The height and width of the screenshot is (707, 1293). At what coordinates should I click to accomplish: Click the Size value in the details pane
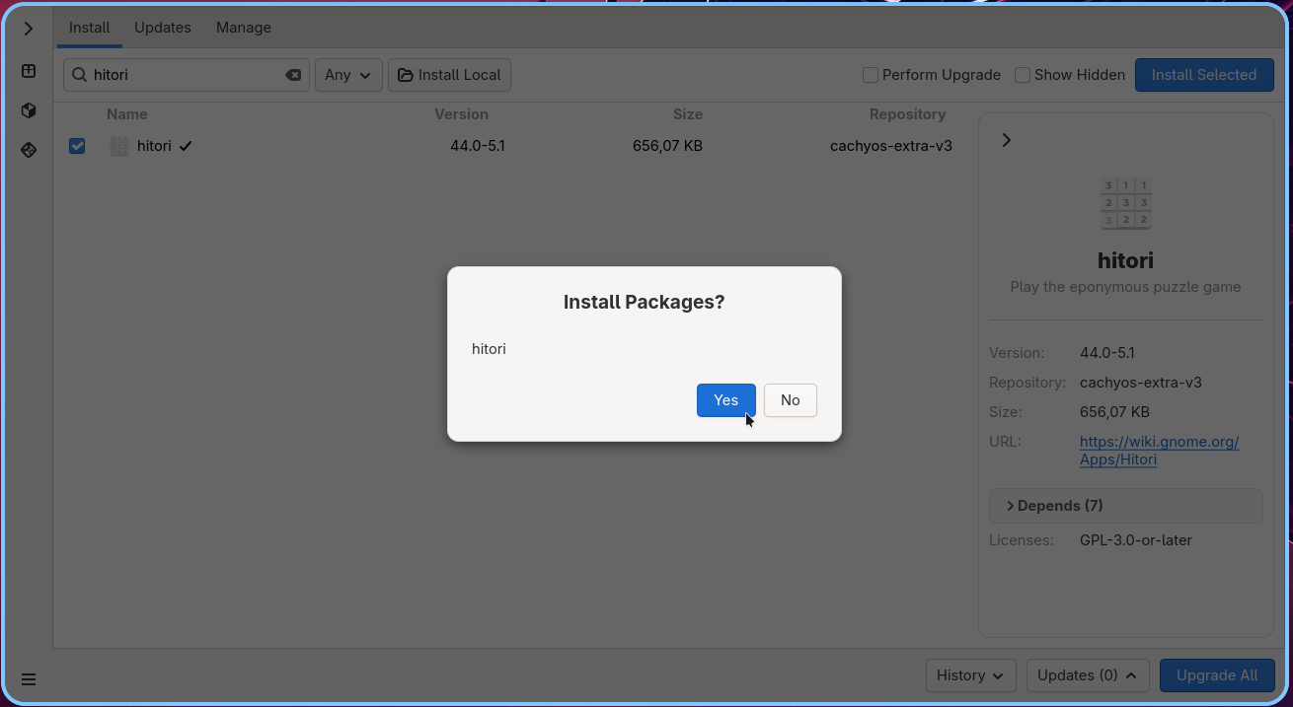click(1114, 412)
